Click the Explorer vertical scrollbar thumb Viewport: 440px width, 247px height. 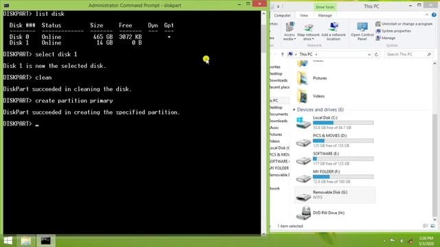(434, 165)
